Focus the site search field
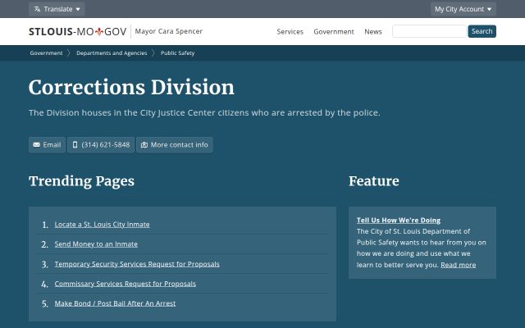This screenshot has width=525, height=328. pyautogui.click(x=429, y=31)
